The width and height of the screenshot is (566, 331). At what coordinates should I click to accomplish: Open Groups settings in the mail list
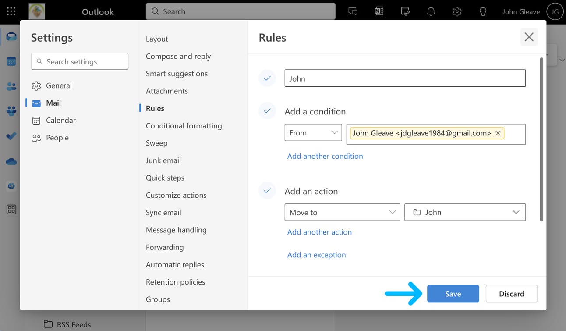tap(158, 299)
